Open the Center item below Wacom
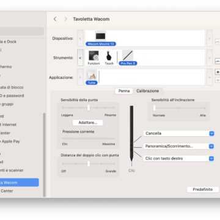The height and width of the screenshot is (220, 220). pyautogui.click(x=7, y=191)
